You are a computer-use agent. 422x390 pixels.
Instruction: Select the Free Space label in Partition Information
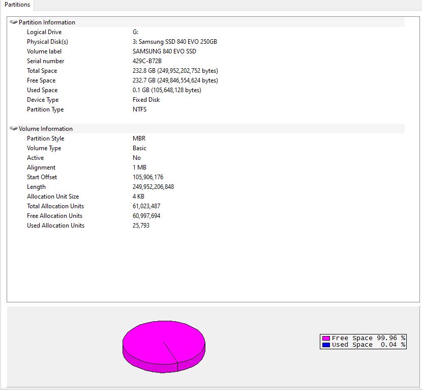41,80
